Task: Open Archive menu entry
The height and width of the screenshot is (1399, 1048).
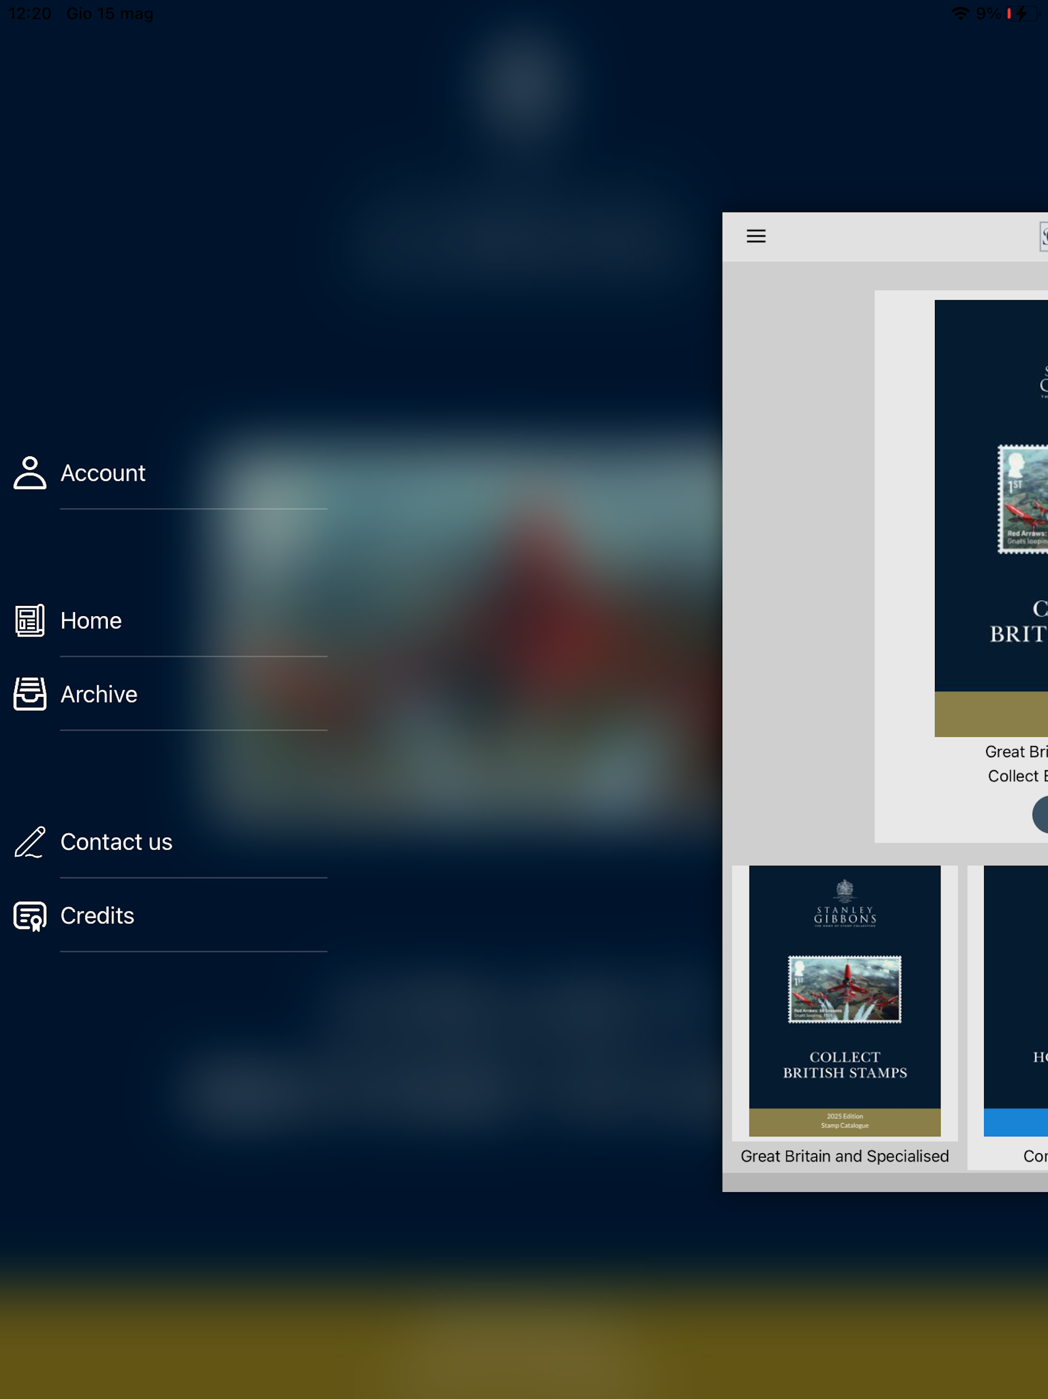Action: coord(99,694)
